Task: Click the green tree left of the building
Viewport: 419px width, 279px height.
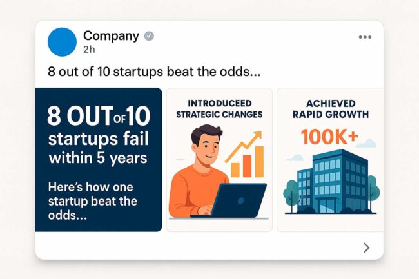Action: (291, 191)
